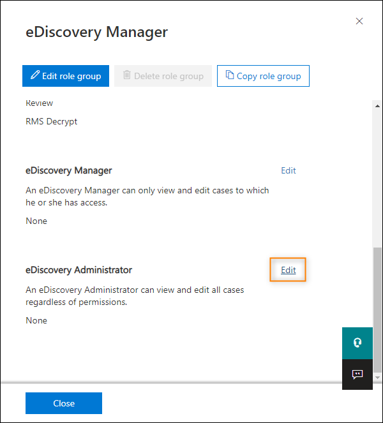
Task: Click the blue Close button
Action: click(x=64, y=403)
